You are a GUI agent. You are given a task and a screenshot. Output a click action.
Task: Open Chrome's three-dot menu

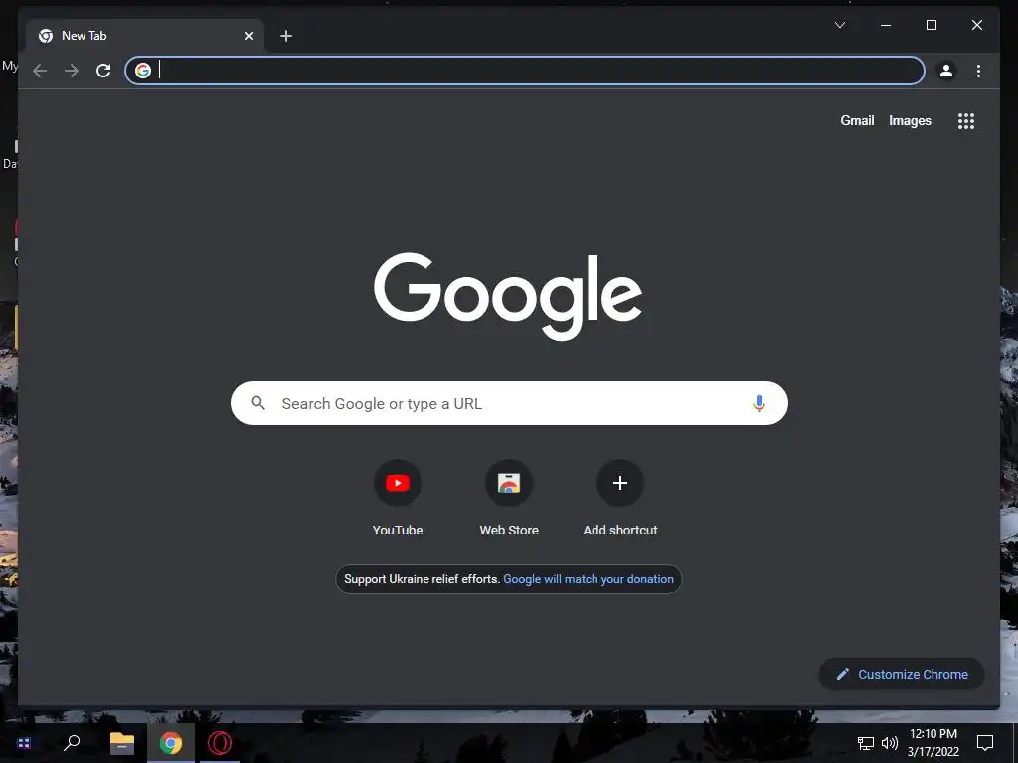coord(978,71)
